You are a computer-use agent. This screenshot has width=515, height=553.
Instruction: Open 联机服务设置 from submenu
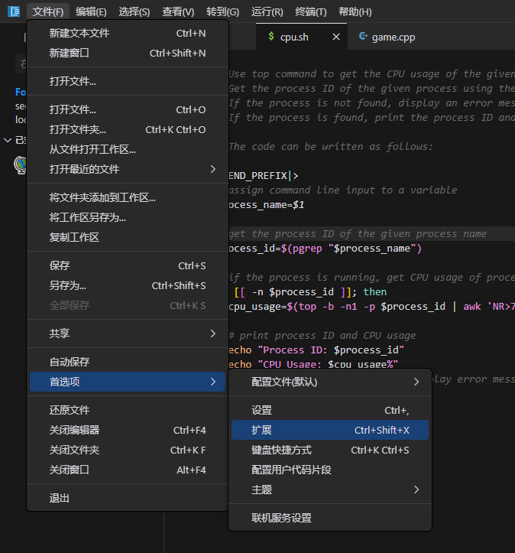(x=330, y=518)
